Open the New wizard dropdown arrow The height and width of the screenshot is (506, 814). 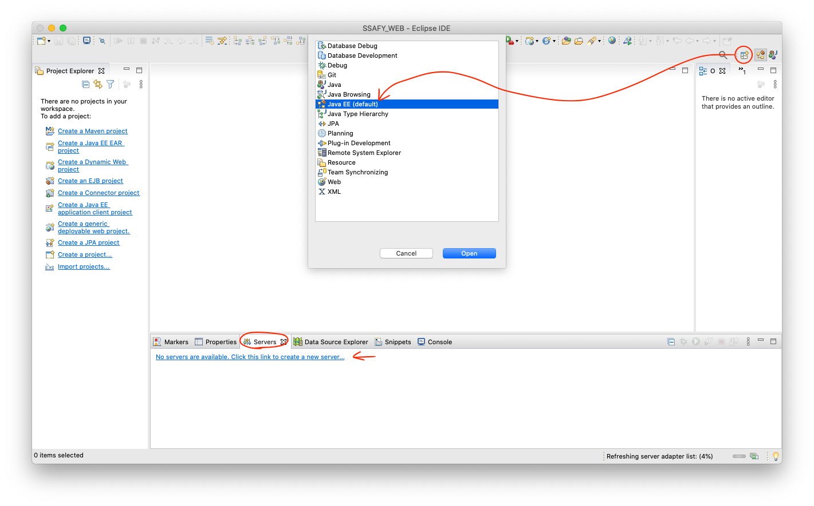(49, 41)
